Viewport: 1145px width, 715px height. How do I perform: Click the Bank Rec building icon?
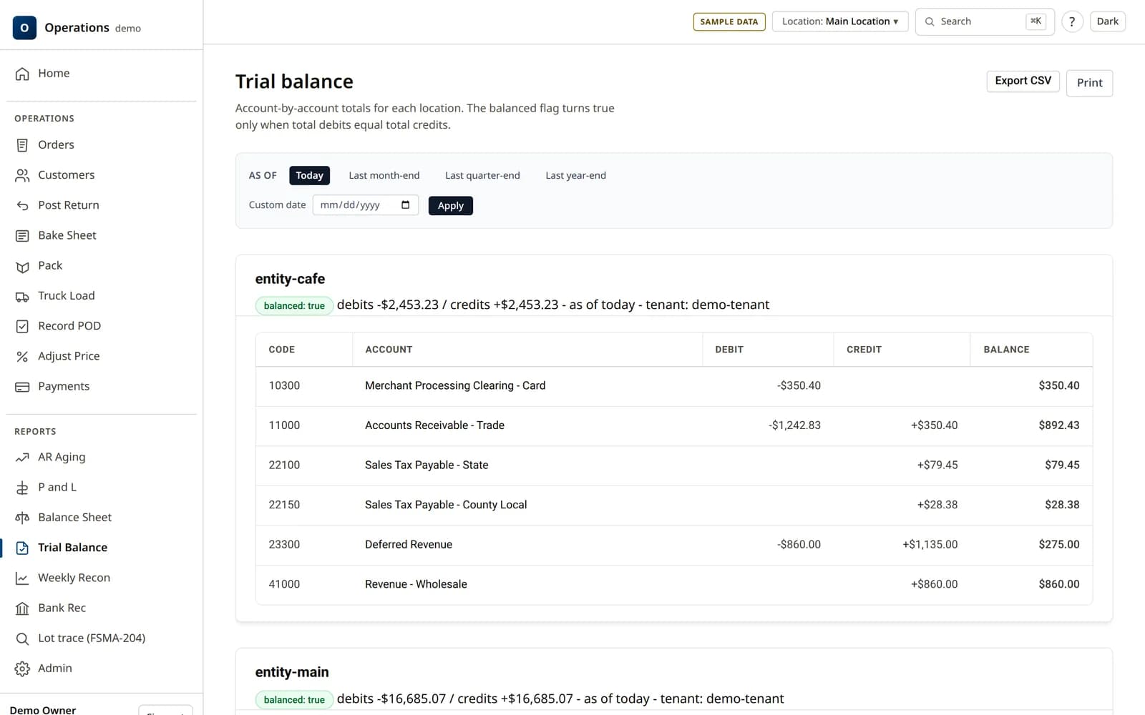point(22,608)
